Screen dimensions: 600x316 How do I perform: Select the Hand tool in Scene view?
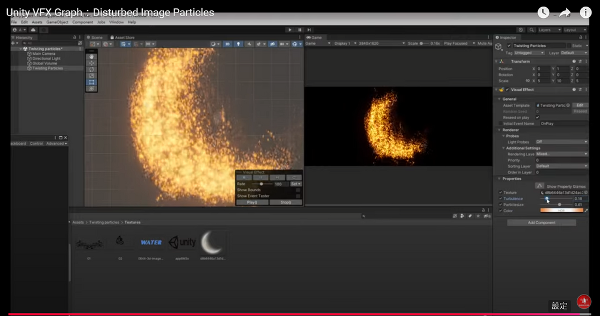click(x=91, y=57)
